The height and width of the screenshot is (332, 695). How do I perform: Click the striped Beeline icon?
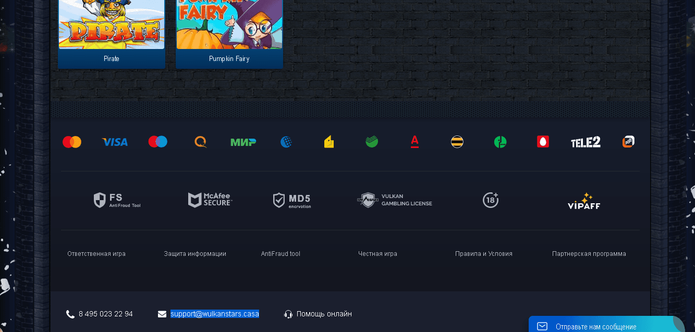[x=457, y=142]
